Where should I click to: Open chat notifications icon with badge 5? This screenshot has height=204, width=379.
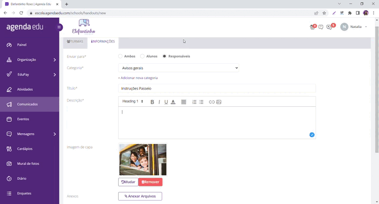[330, 27]
